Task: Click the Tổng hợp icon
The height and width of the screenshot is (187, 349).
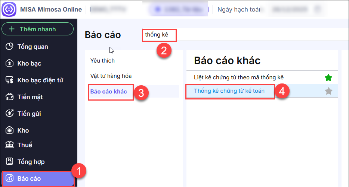Action: [9, 161]
